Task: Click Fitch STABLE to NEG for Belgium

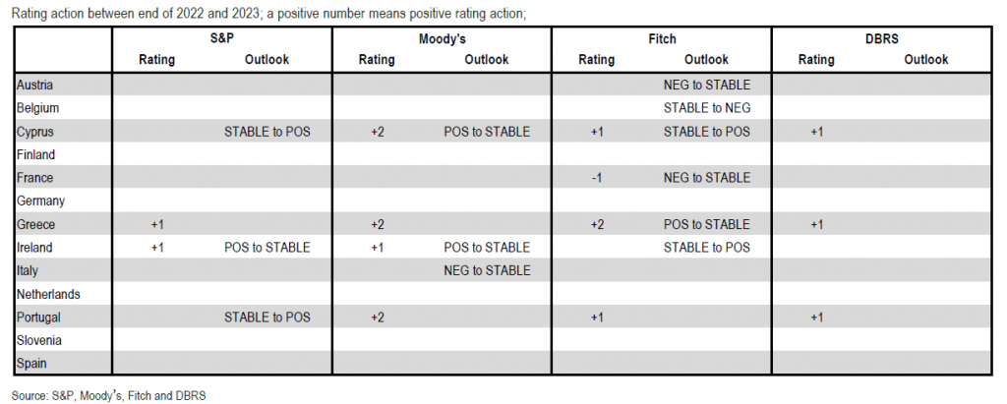Action: coord(706,108)
